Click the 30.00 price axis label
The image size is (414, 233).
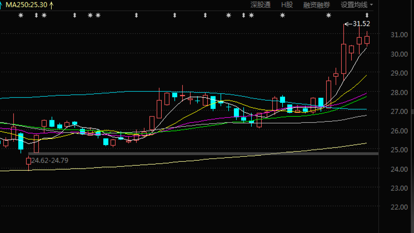point(399,54)
